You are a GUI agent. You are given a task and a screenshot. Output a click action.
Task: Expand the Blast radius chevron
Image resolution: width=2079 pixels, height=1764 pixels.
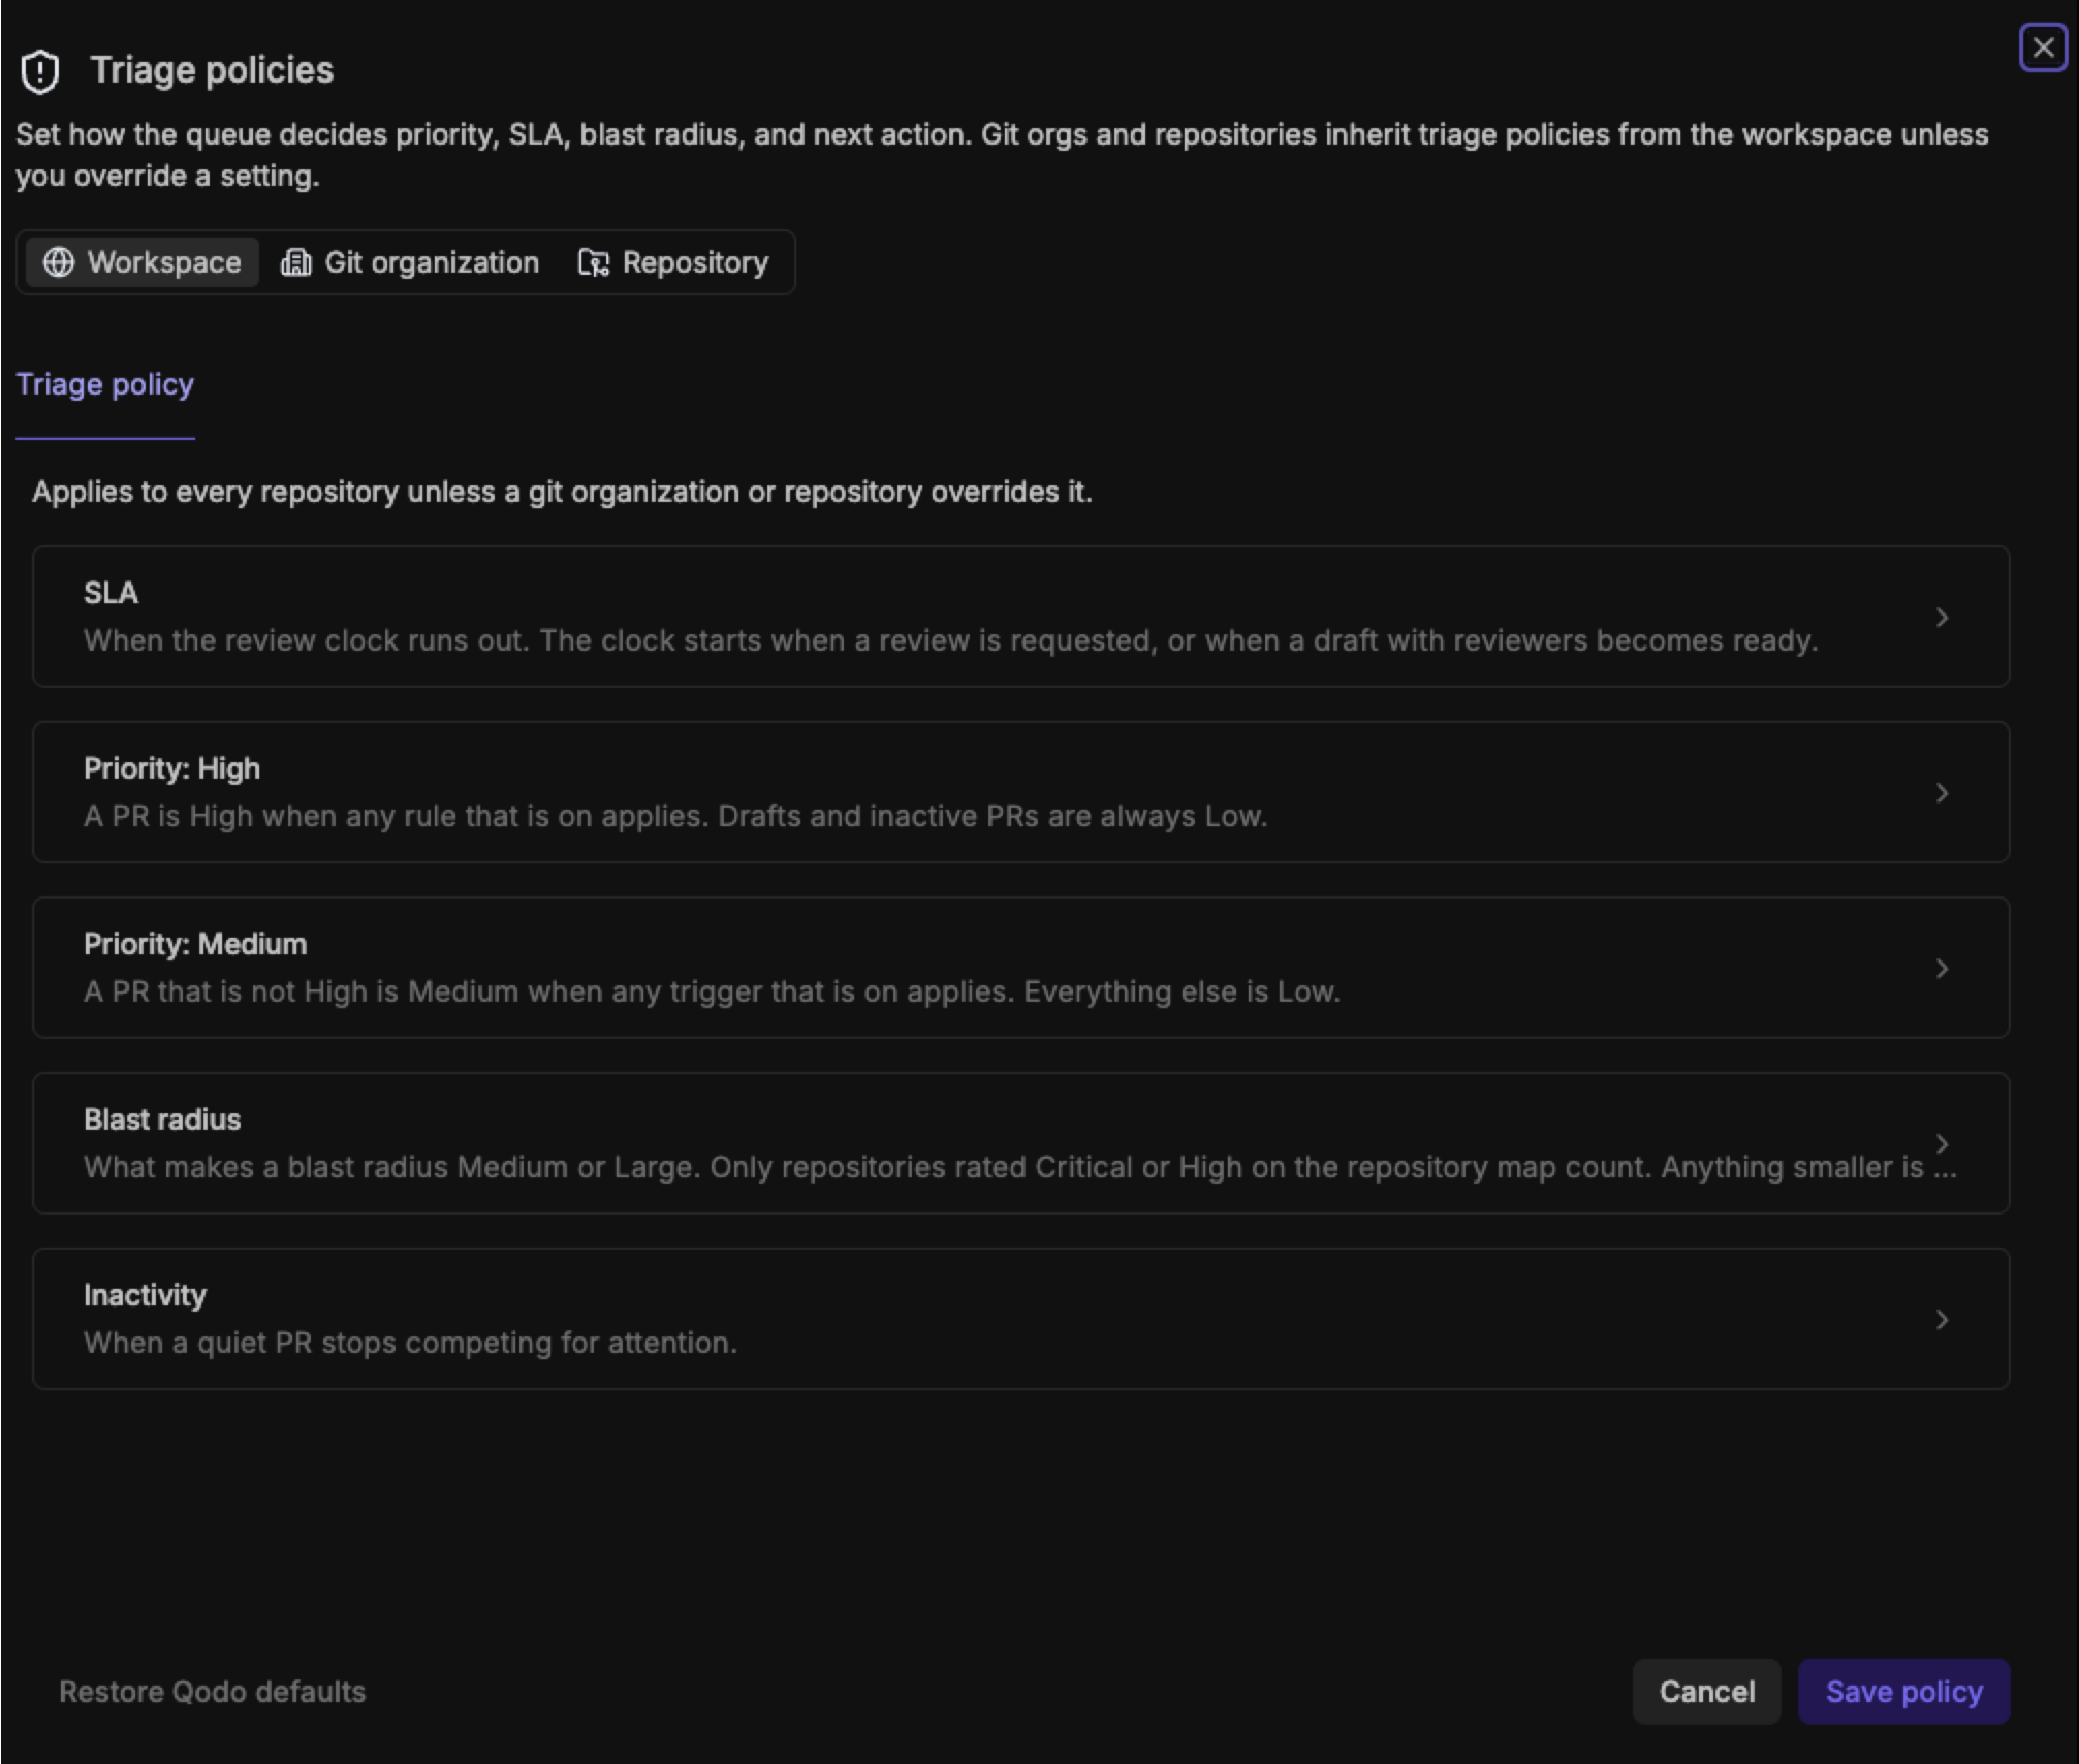pyautogui.click(x=1942, y=1143)
